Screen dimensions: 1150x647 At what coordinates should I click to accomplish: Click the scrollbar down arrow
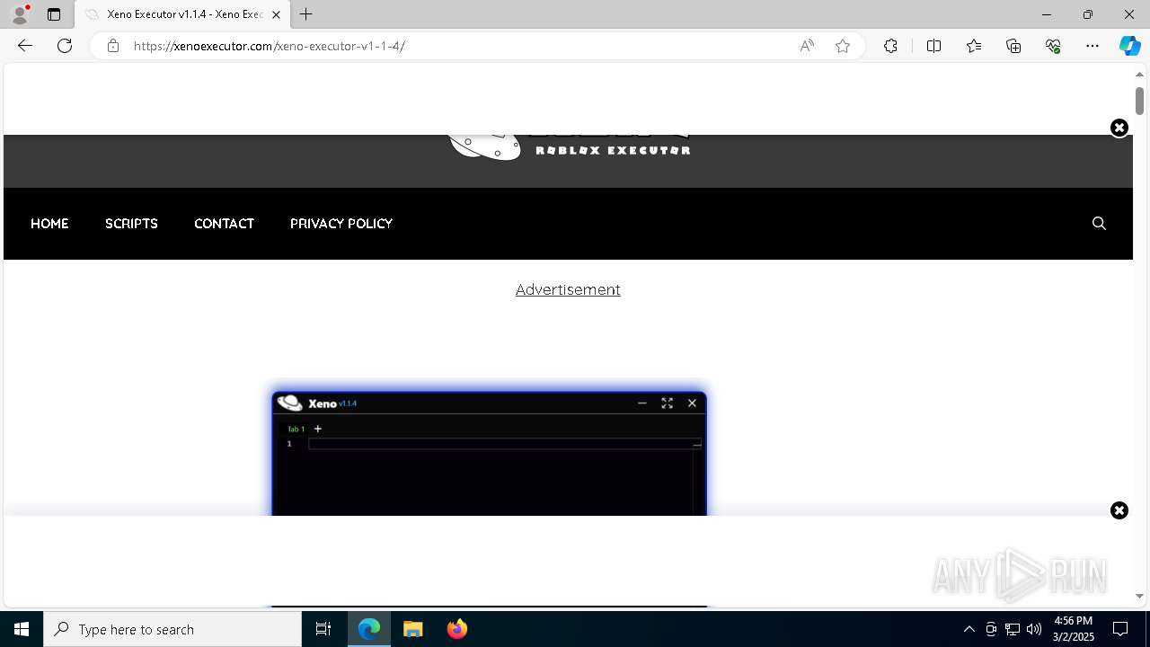[x=1139, y=596]
